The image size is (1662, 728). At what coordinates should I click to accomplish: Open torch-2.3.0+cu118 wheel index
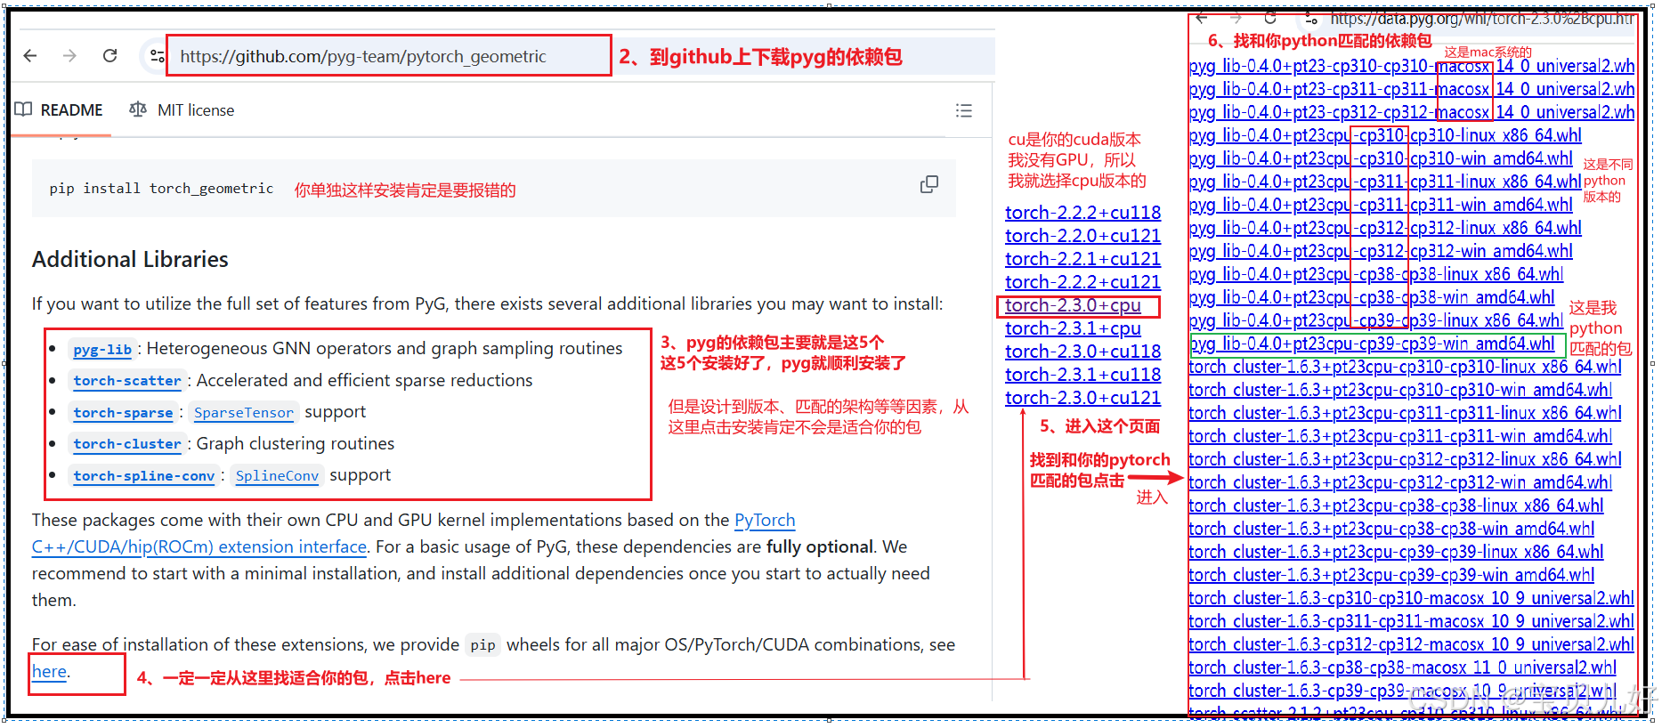(x=1082, y=352)
